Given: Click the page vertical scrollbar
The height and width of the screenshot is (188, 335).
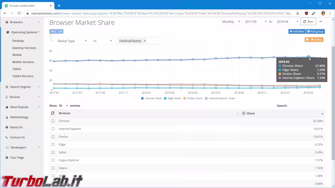Looking at the screenshot, I should pos(333,102).
